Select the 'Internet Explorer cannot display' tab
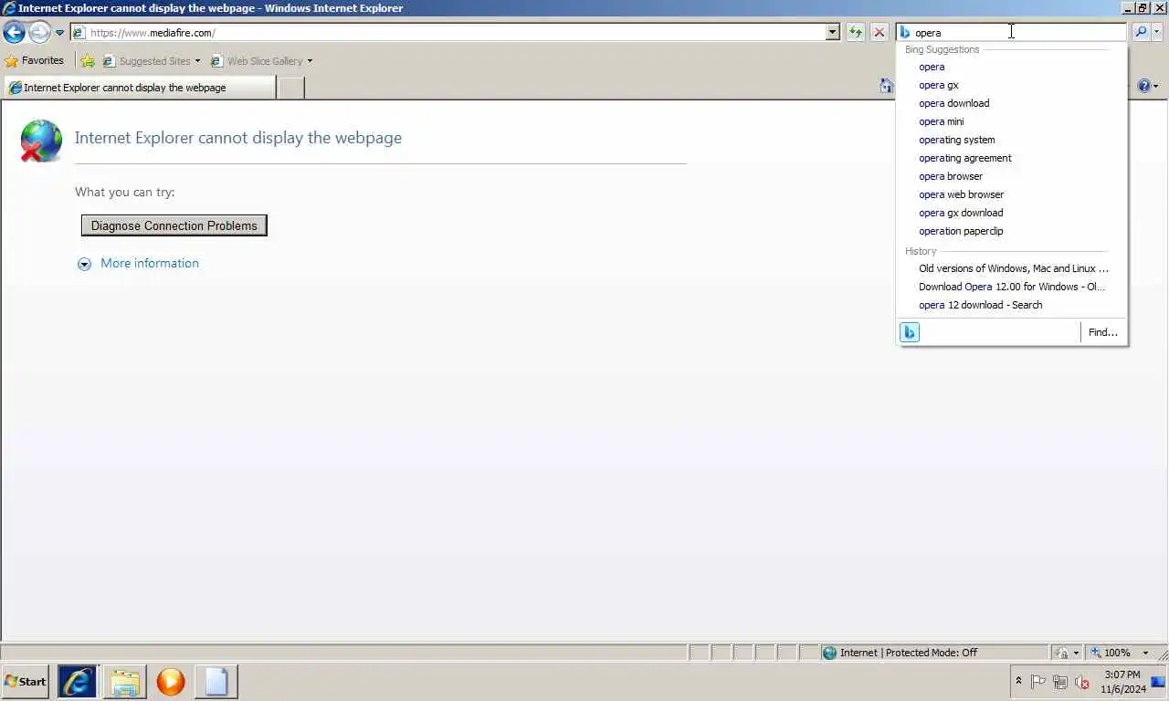 tap(139, 88)
